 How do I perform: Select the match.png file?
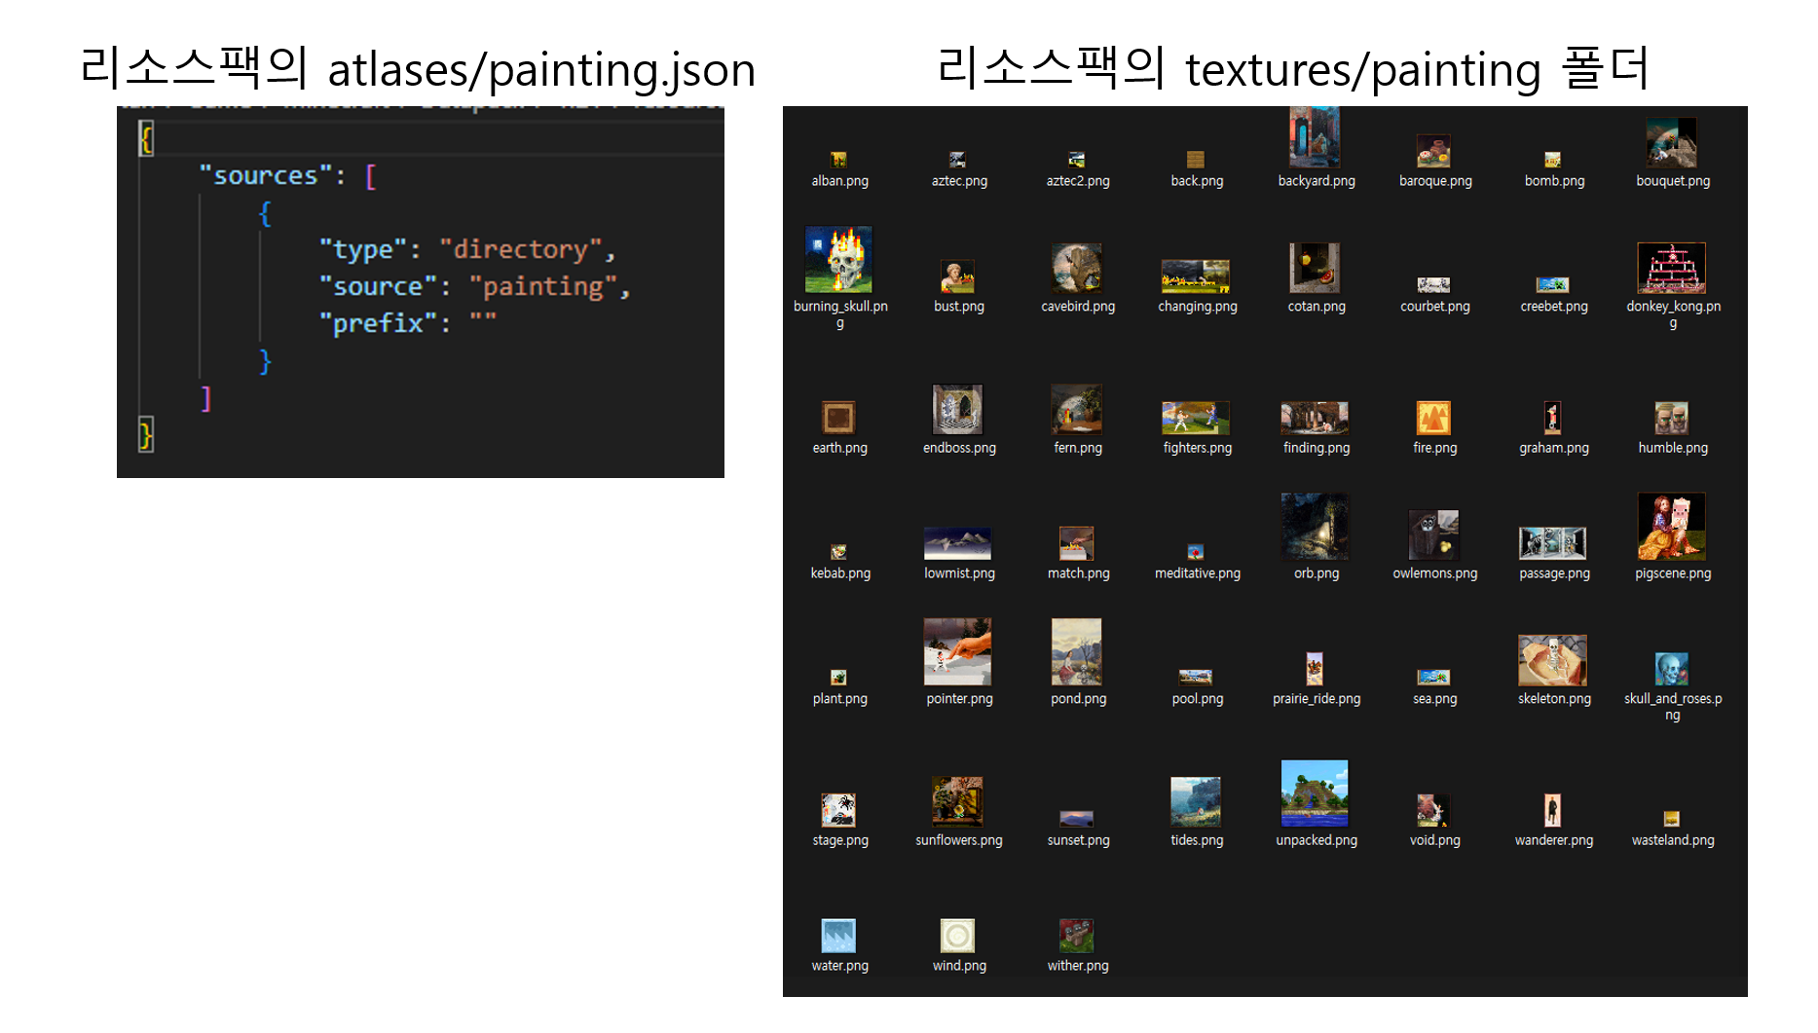1077,543
